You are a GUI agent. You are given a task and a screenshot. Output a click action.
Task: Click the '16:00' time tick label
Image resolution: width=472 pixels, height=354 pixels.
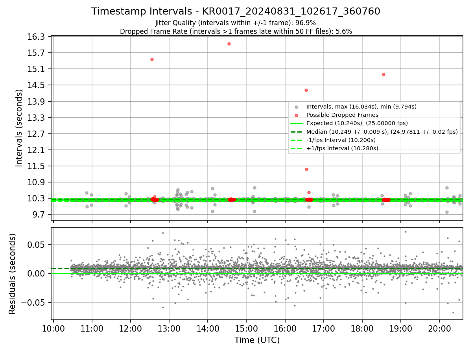pyautogui.click(x=285, y=329)
